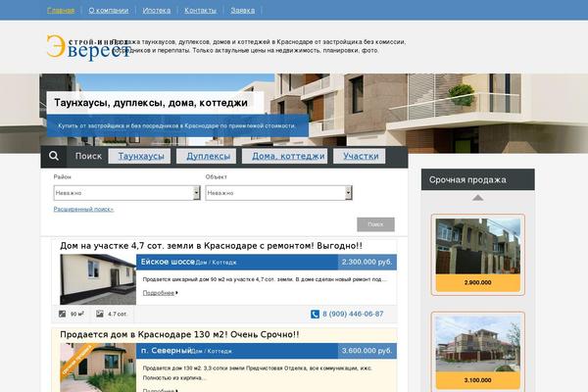Click the search magnifier icon
This screenshot has width=588, height=392.
coord(54,156)
